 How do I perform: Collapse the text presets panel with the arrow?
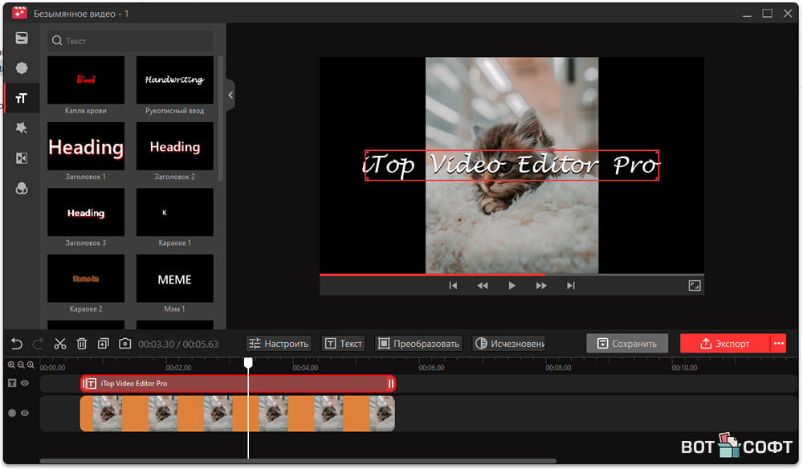(x=230, y=95)
